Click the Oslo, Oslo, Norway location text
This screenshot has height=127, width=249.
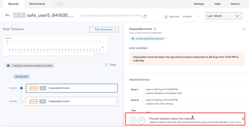[159, 104]
